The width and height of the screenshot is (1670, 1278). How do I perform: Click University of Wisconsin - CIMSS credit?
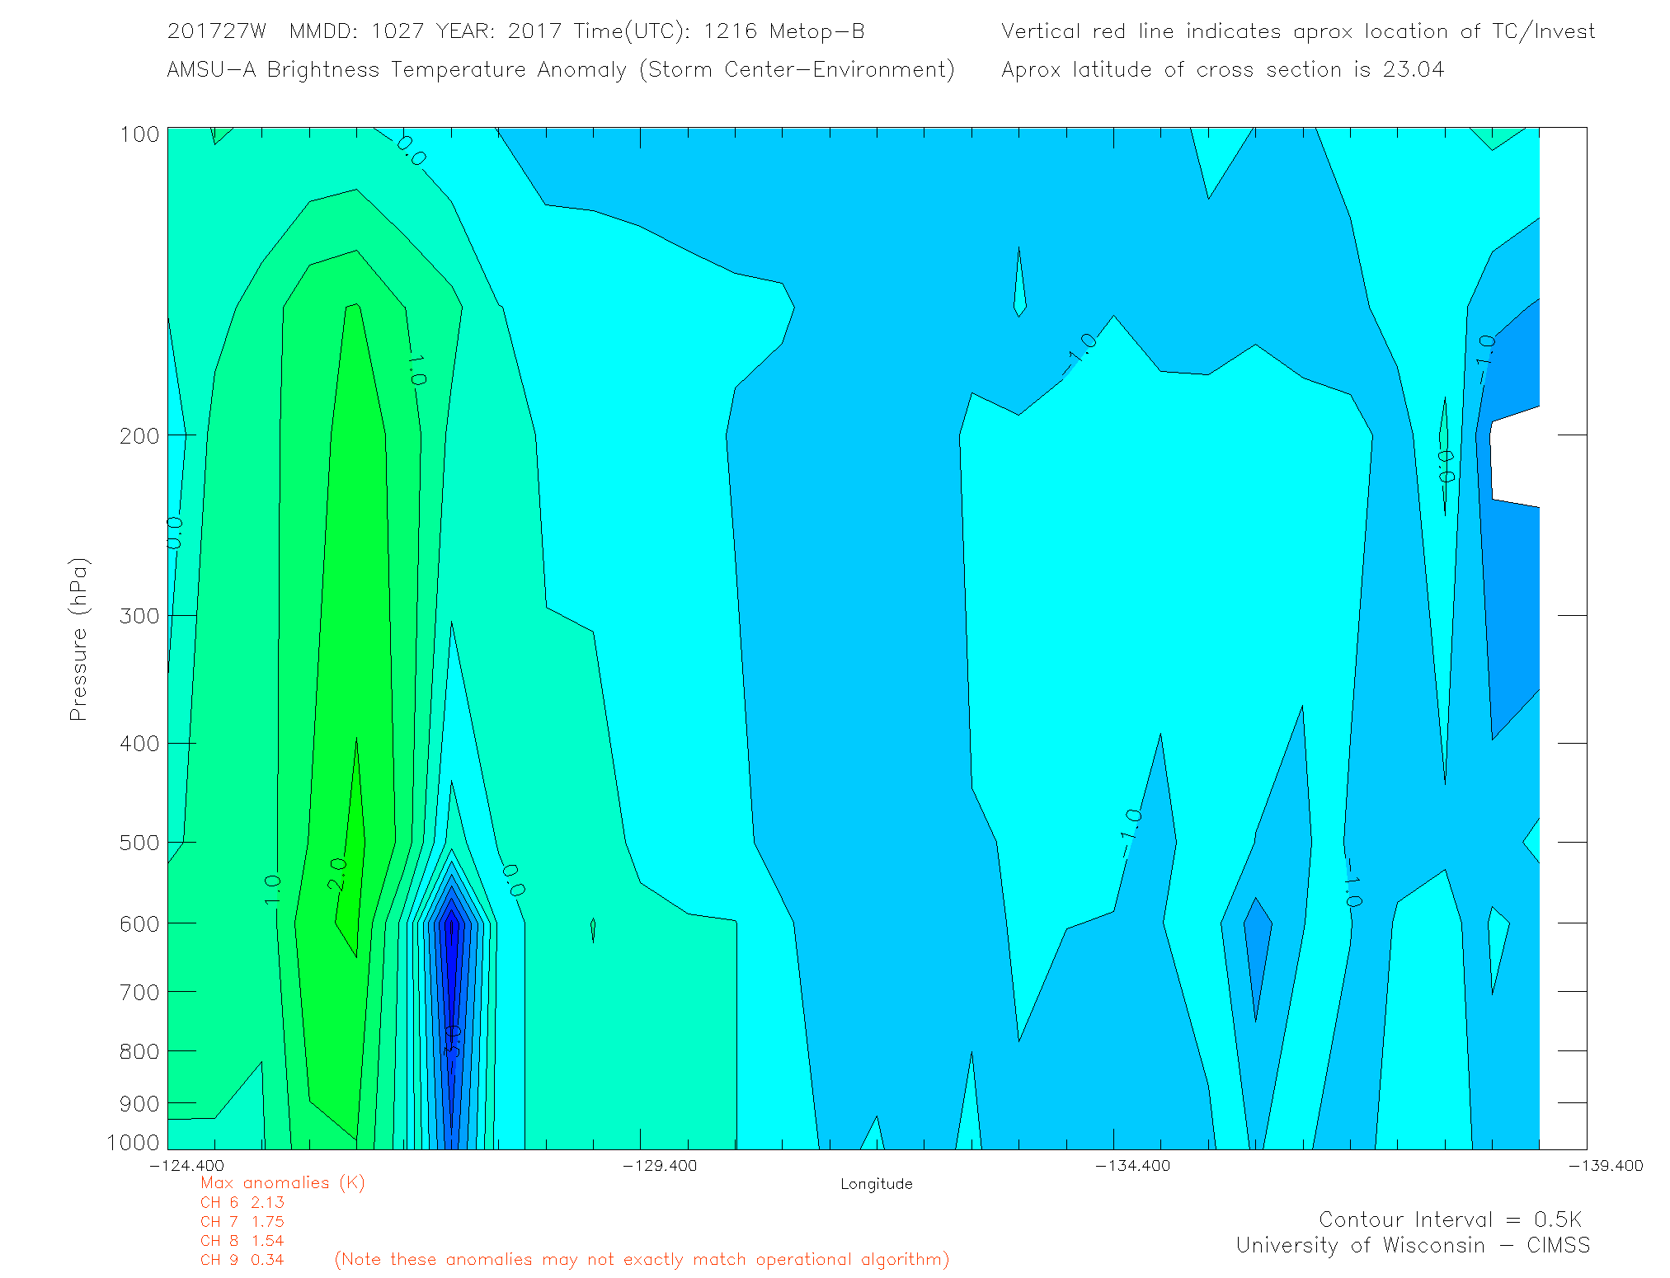tap(1412, 1245)
